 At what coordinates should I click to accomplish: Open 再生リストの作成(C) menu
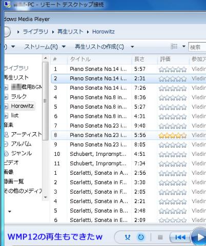pyautogui.click(x=99, y=47)
